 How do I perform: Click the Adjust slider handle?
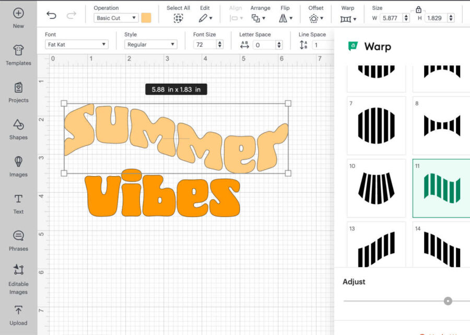(448, 301)
